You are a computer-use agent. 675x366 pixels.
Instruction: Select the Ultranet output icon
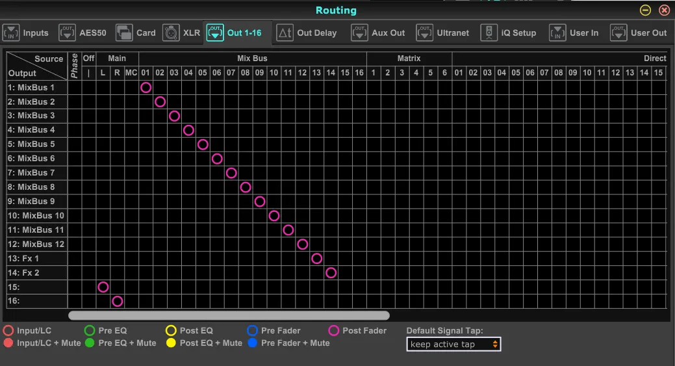coord(424,33)
